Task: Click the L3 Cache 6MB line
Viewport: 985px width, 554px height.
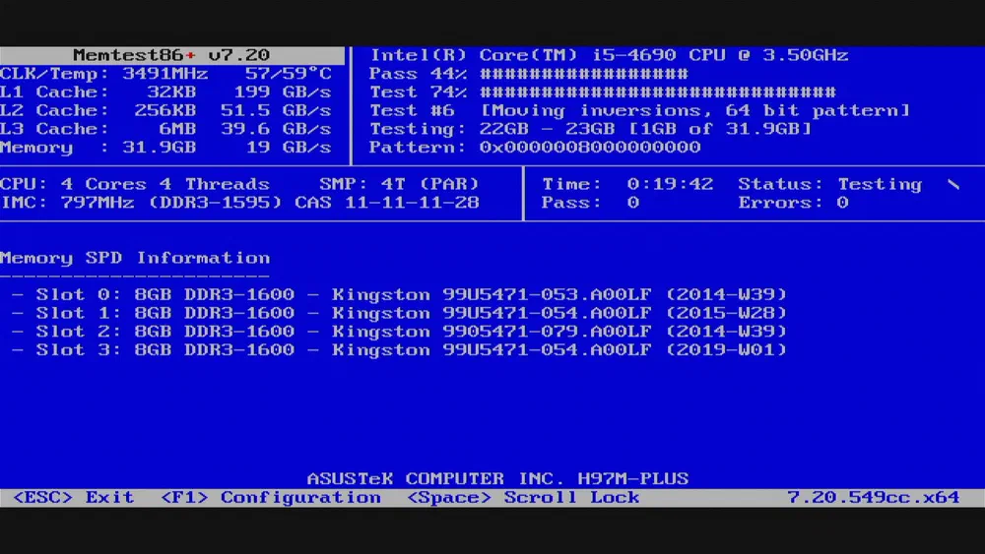Action: tap(165, 129)
